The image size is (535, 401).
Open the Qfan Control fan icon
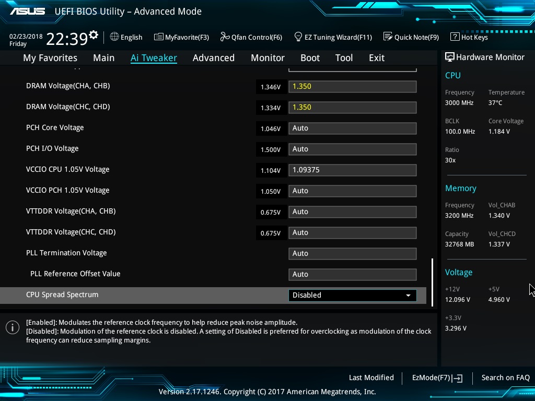[225, 37]
